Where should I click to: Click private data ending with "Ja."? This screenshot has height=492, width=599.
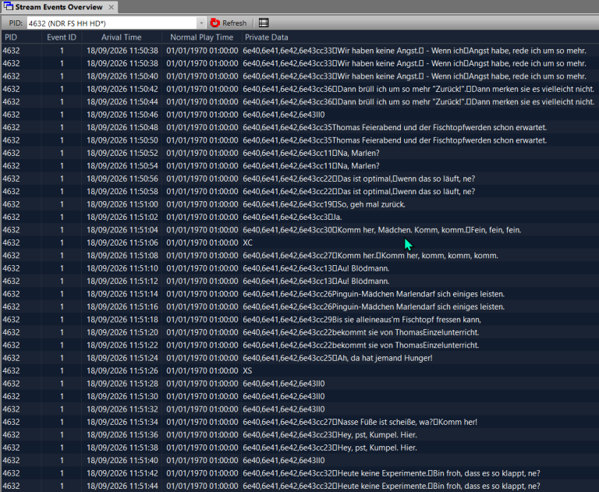tap(292, 217)
